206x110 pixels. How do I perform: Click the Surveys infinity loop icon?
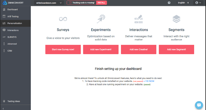63,19
